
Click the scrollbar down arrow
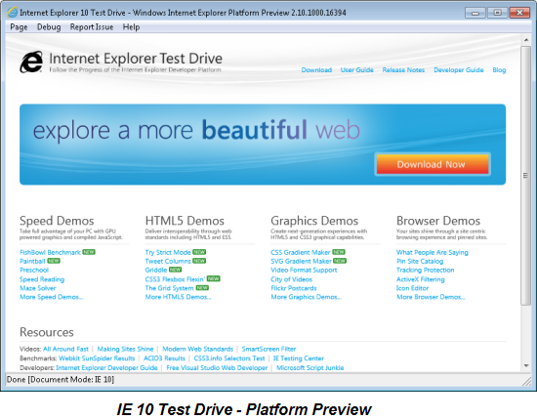pos(526,366)
